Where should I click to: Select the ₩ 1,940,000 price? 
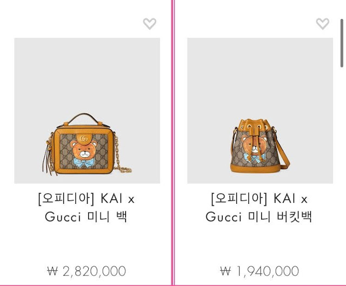259,271
